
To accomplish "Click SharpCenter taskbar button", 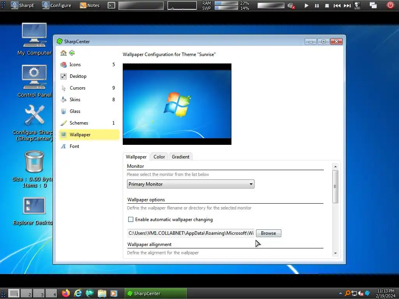I will [x=156, y=294].
